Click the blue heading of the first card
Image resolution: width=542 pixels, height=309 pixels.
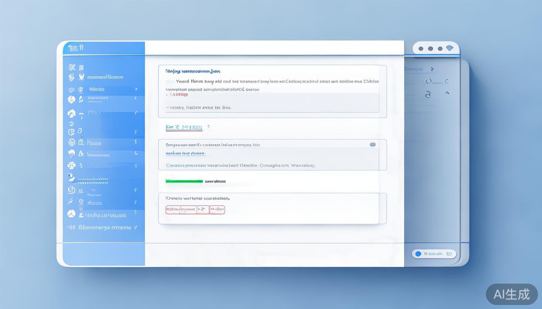click(193, 71)
